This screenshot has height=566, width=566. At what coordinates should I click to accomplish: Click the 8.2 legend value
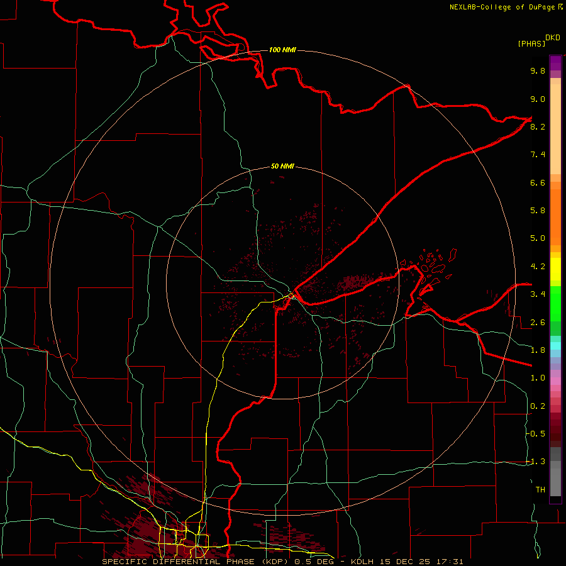coord(538,126)
